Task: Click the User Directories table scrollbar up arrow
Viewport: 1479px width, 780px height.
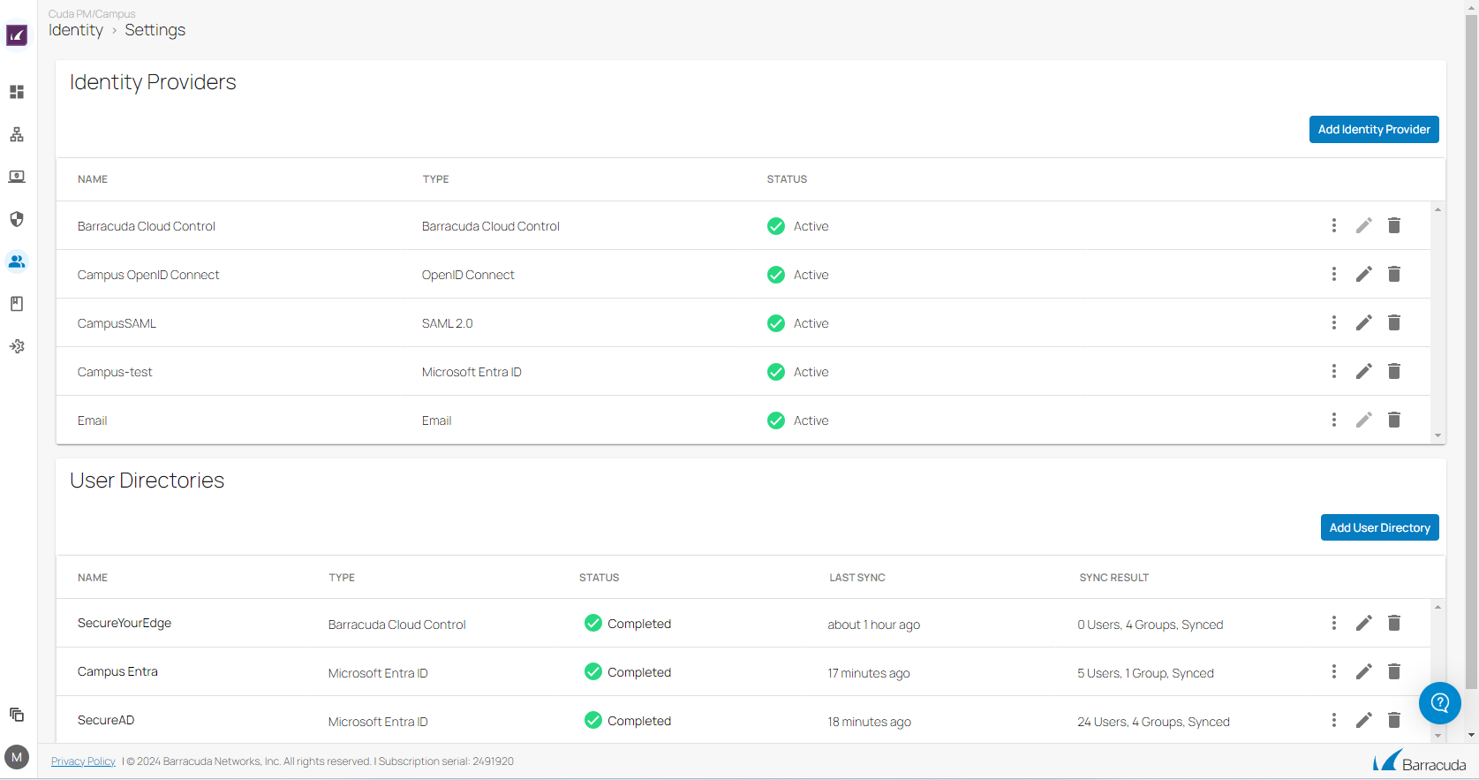Action: point(1437,607)
